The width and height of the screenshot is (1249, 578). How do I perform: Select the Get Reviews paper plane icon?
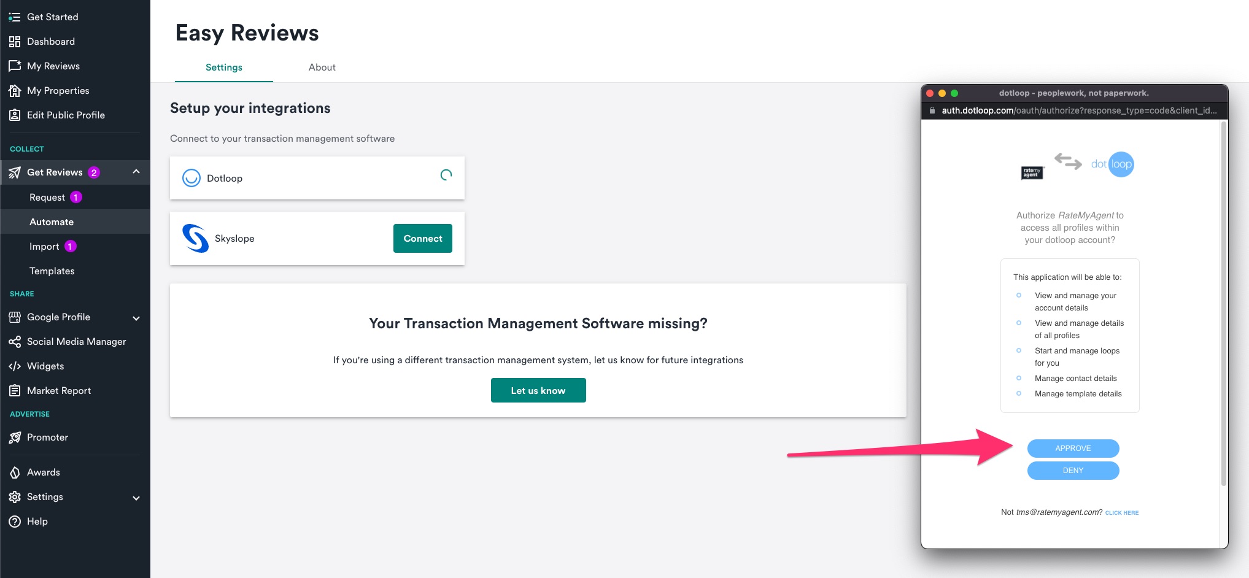pyautogui.click(x=14, y=172)
